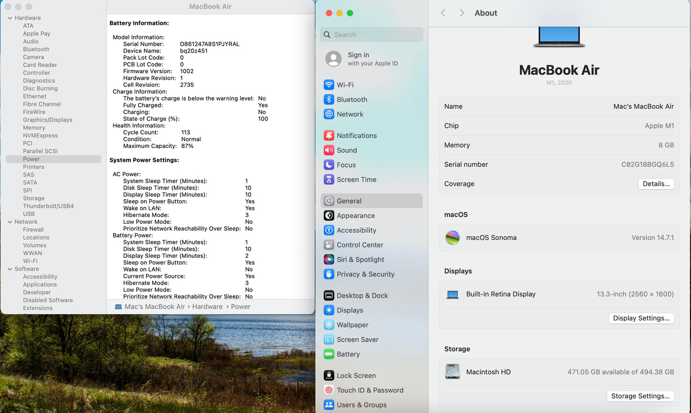Collapse the Software section

pyautogui.click(x=10, y=269)
